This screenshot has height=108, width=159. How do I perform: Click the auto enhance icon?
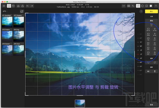tap(133, 6)
